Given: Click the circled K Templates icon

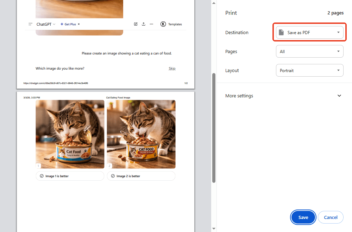Looking at the screenshot, I should (163, 24).
